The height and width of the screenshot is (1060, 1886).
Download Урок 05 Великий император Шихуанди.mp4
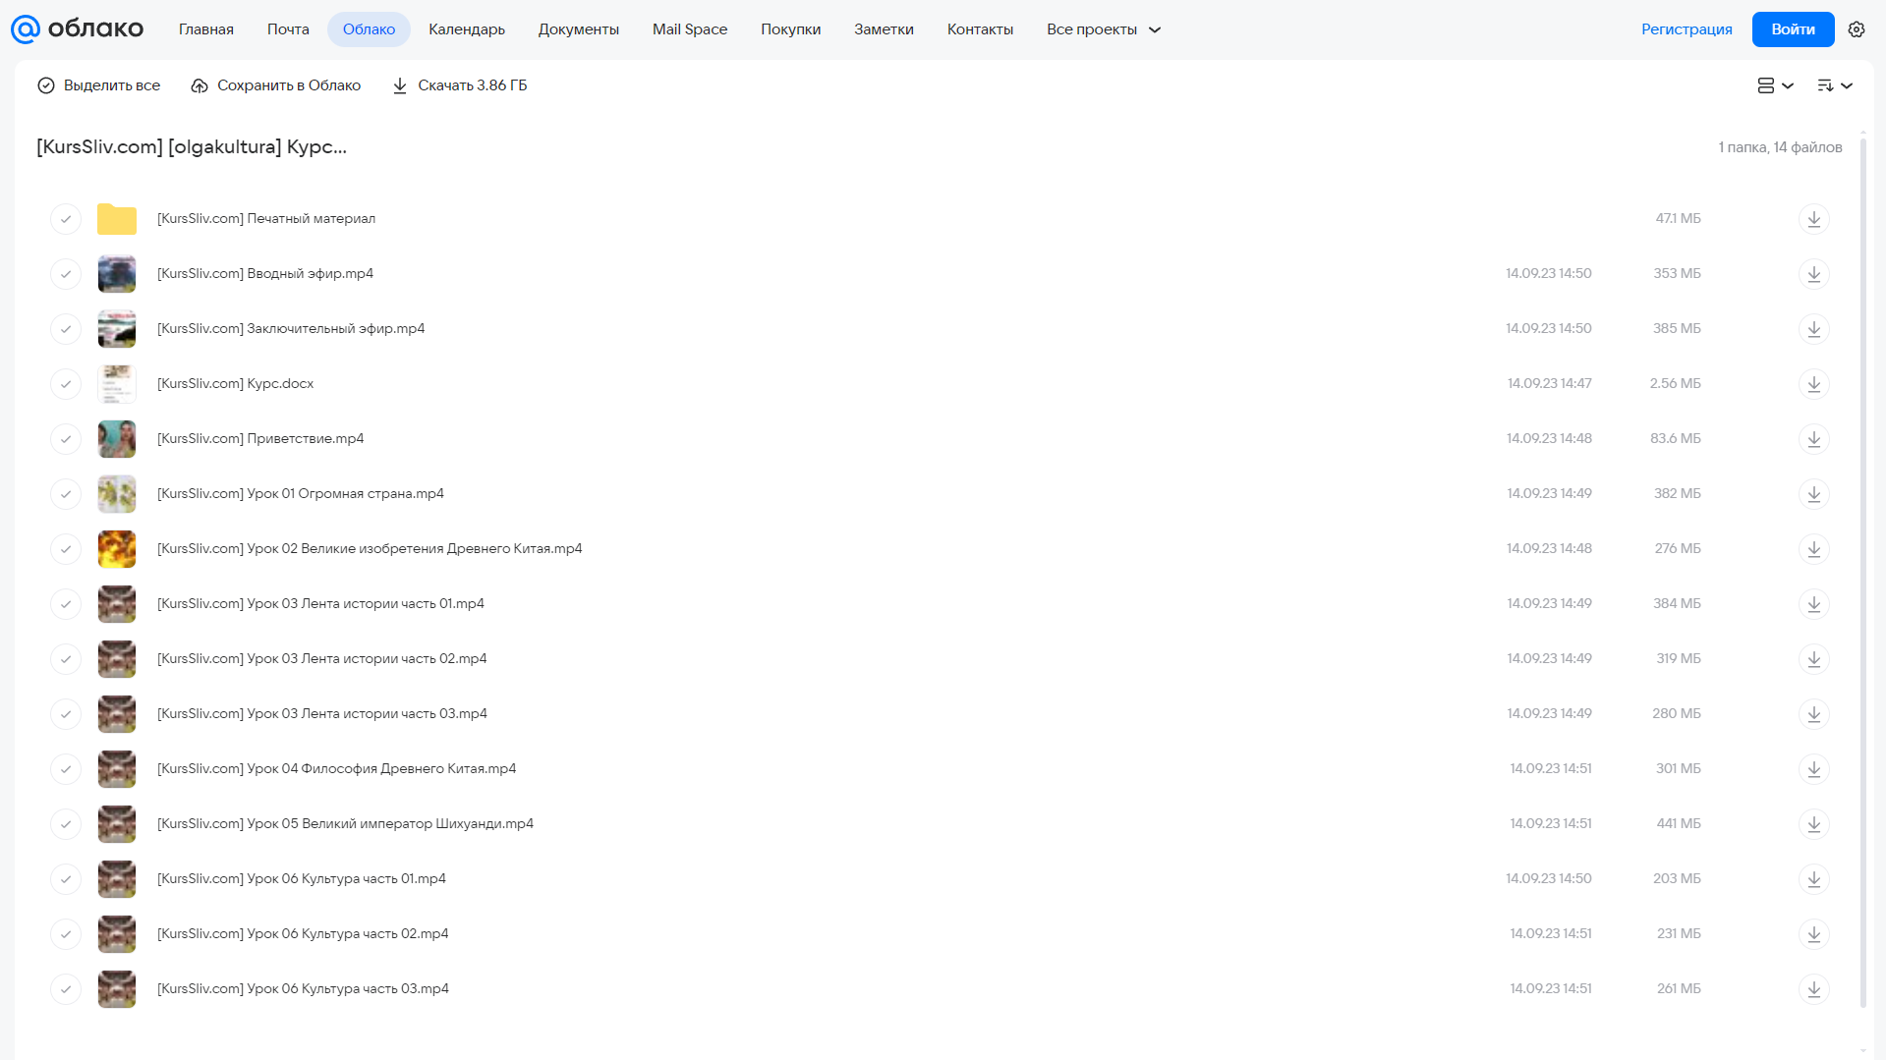click(x=1813, y=824)
